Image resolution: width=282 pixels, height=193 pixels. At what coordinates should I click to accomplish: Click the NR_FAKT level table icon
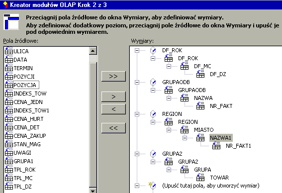200,106
